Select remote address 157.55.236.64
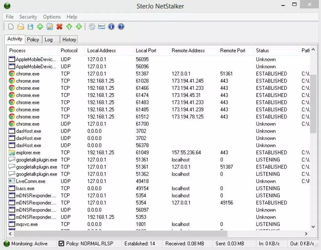 (x=186, y=152)
